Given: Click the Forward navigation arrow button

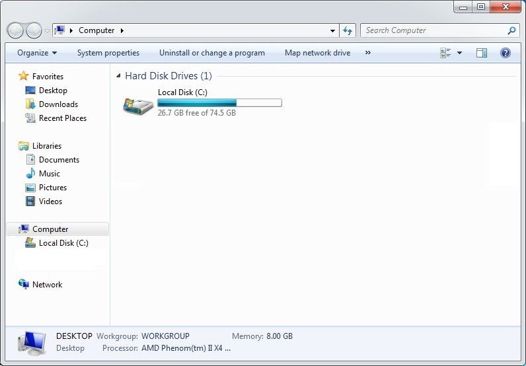Looking at the screenshot, I should 34,31.
